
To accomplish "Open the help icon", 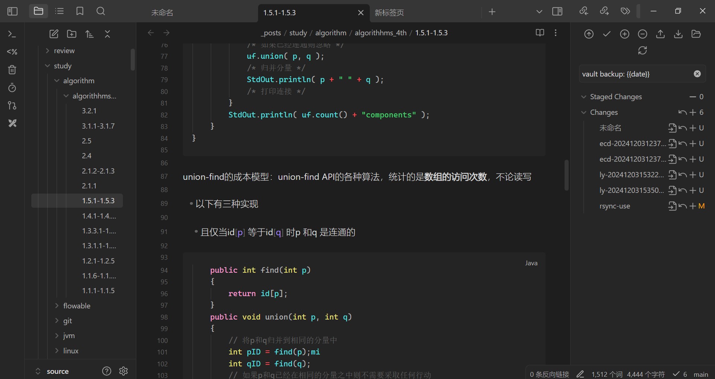I will click(x=107, y=371).
